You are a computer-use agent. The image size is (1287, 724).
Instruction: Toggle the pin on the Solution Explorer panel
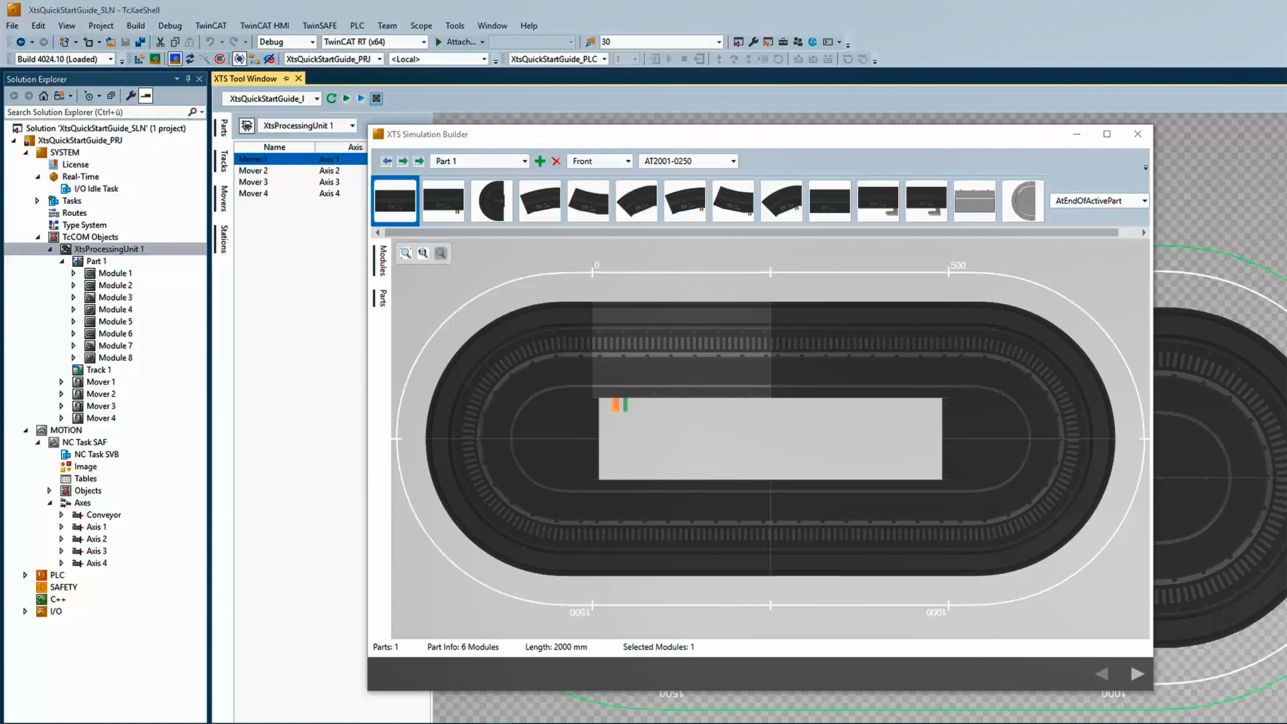(x=188, y=78)
